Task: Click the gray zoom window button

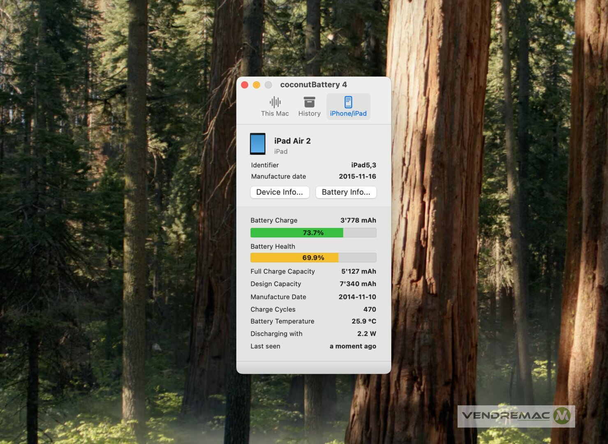Action: [x=268, y=85]
